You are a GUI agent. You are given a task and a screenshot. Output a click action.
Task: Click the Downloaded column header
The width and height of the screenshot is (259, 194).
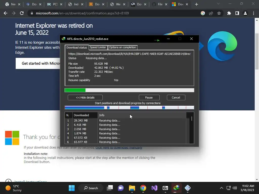point(85,115)
